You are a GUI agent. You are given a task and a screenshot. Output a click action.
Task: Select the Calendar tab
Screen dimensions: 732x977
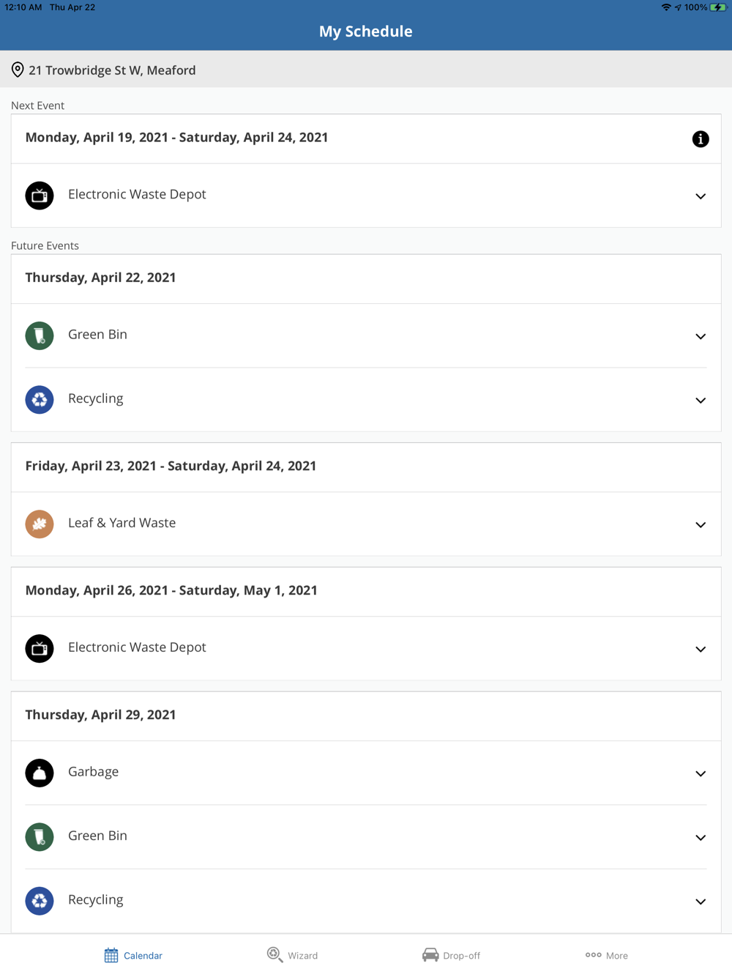click(x=133, y=955)
